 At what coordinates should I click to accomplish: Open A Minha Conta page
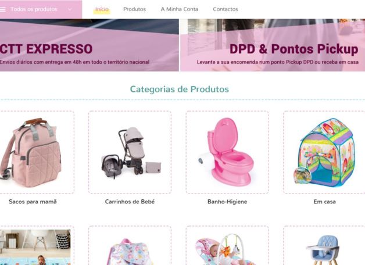coord(180,9)
